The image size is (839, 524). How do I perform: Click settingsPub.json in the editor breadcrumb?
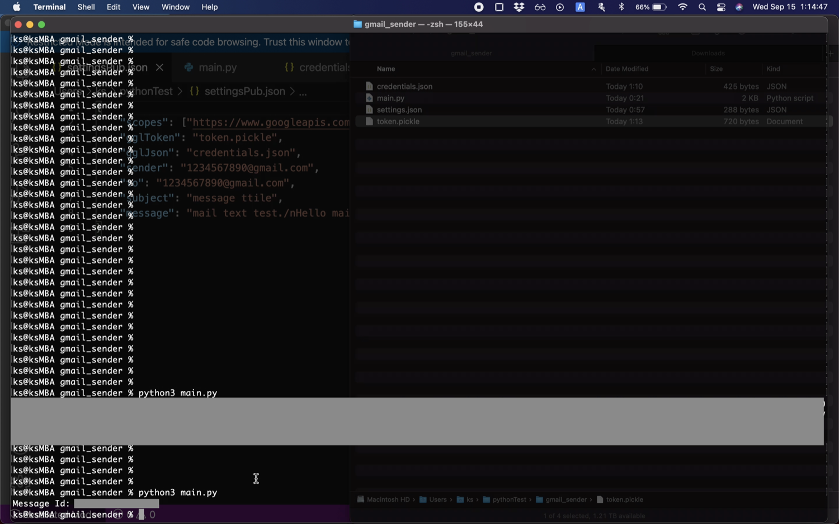244,91
